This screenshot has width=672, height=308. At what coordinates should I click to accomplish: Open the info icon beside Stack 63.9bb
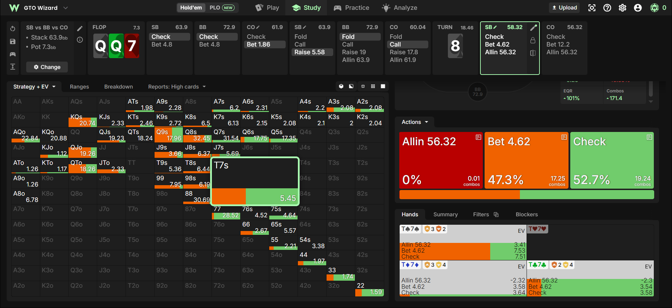point(80,40)
